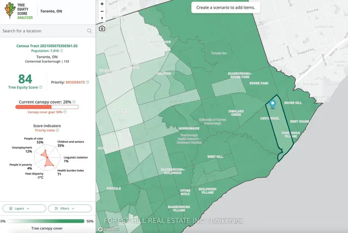Image resolution: width=348 pixels, height=233 pixels.
Task: Click the Tree canopy cover gradient legend
Action: tap(46, 221)
